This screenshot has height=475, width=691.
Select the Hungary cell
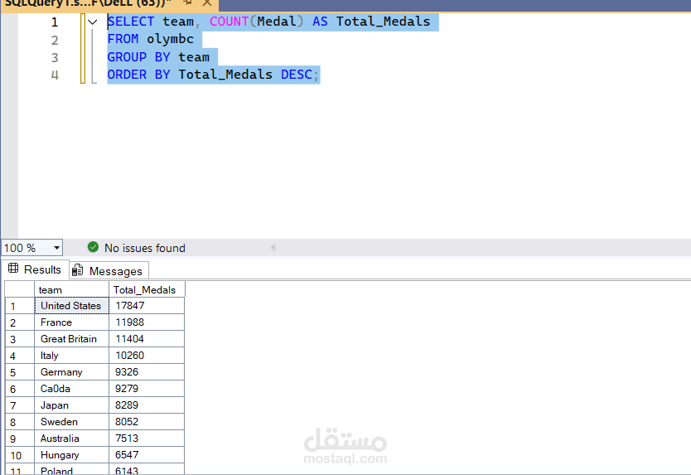coord(71,455)
